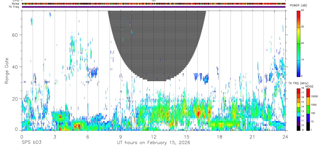Click the 13 label on TX FRQ scale
The width and height of the screenshot is (321, 148).
point(303,111)
